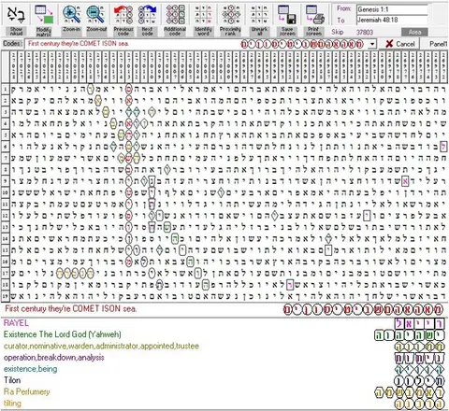Click the Print screen icon

click(314, 14)
